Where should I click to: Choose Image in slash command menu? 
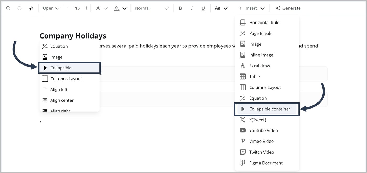tap(69, 57)
